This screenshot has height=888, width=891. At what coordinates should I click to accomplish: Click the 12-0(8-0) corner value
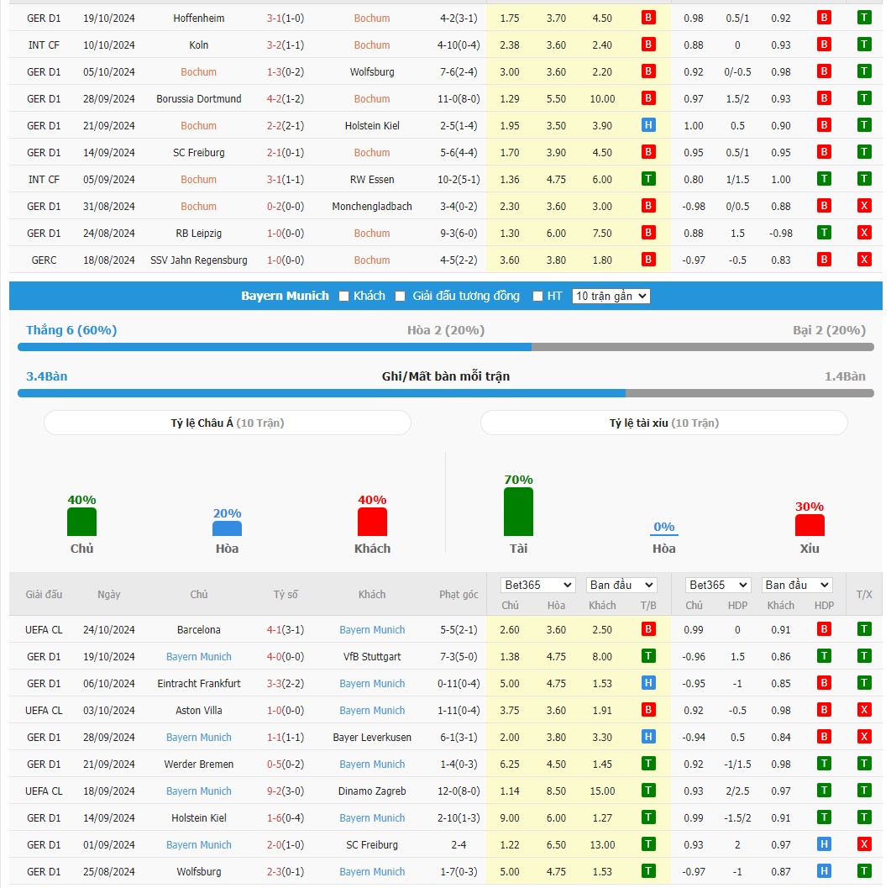pos(459,791)
